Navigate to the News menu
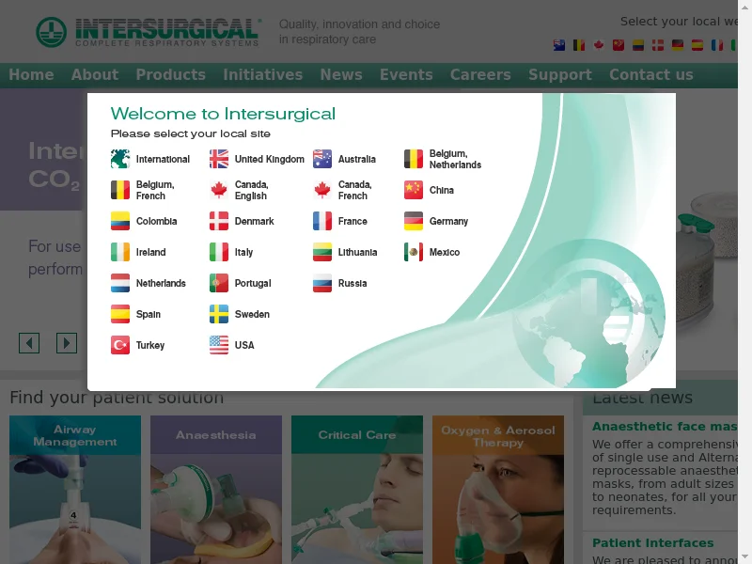Screen dimensions: 752x564 [x=341, y=75]
